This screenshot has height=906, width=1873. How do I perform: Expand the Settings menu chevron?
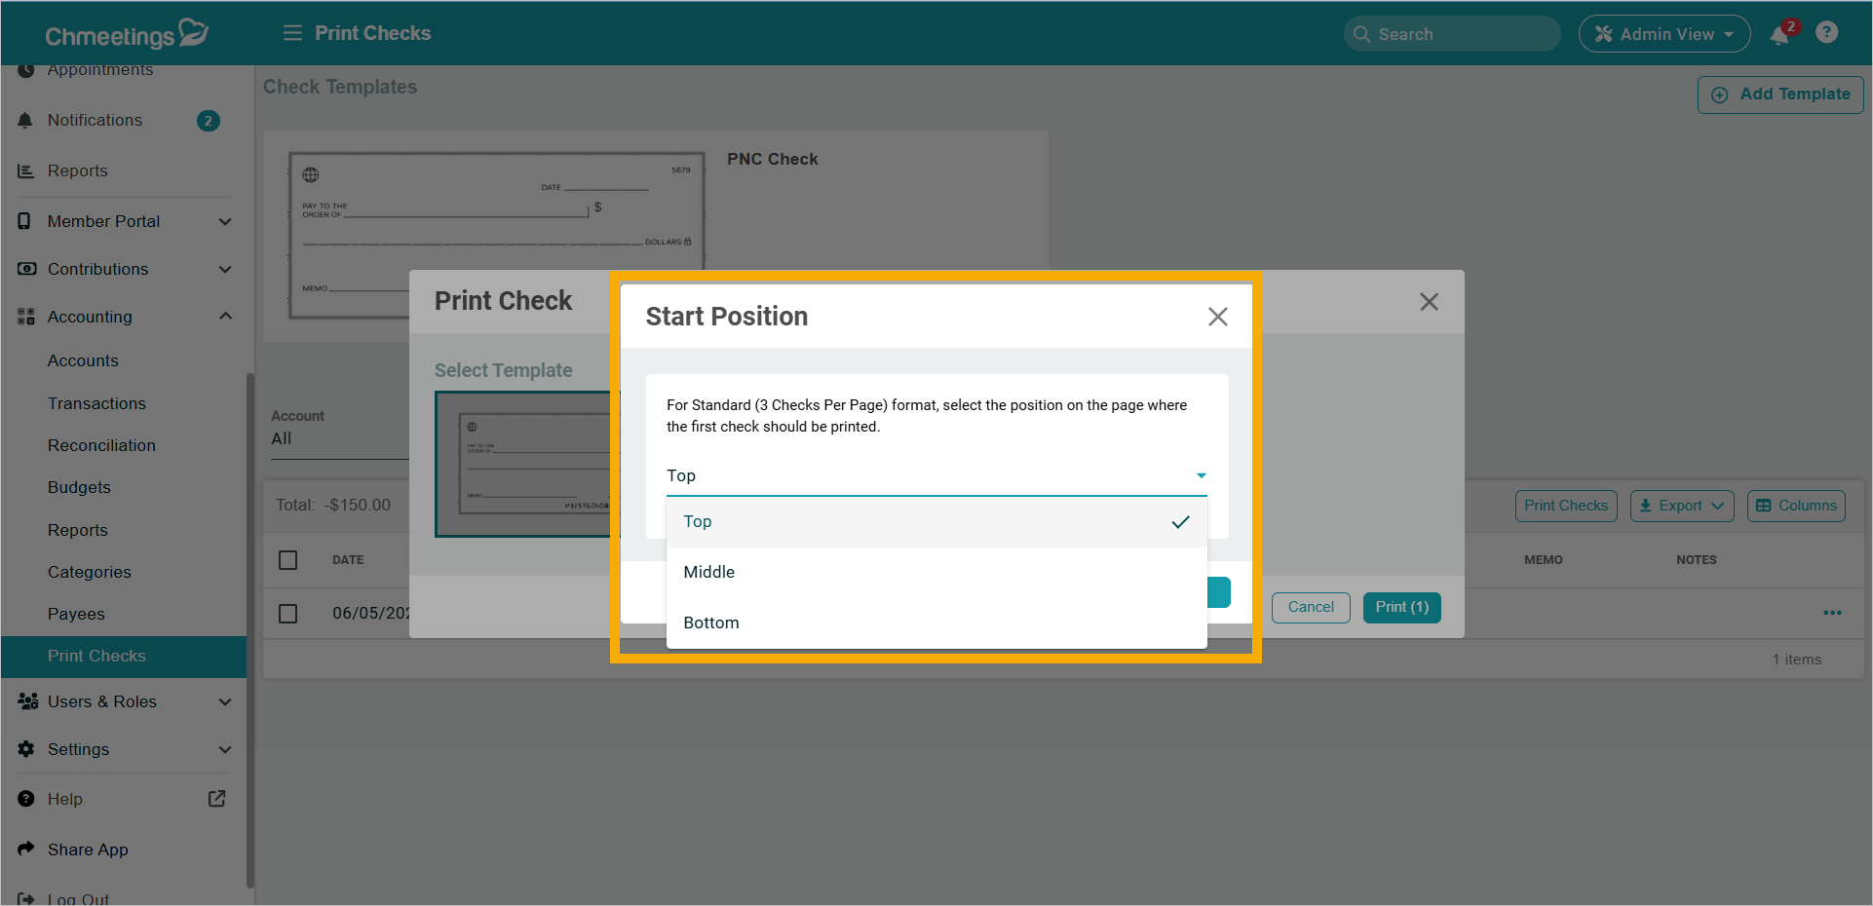point(225,750)
